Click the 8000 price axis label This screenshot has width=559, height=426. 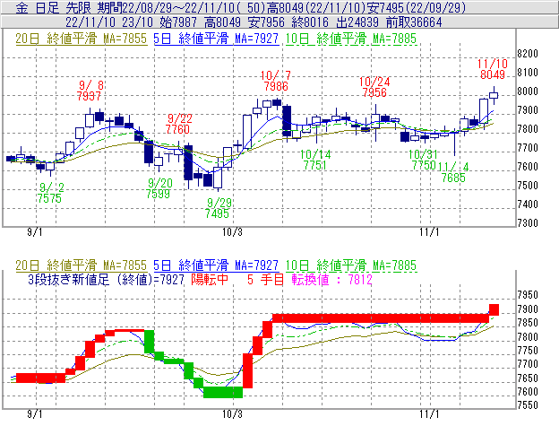[x=528, y=91]
